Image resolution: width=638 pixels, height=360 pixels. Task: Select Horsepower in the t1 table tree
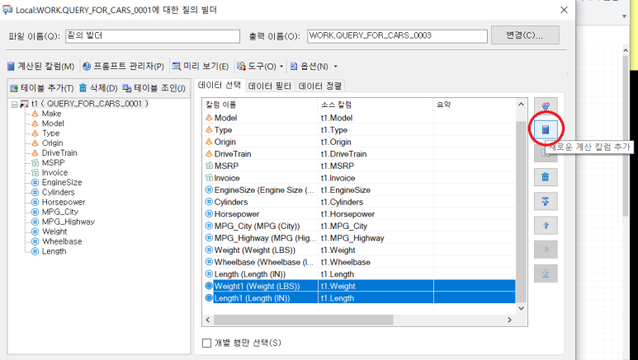pyautogui.click(x=64, y=202)
